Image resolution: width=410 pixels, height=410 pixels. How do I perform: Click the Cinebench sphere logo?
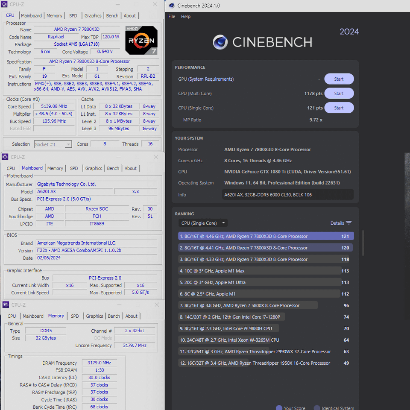pos(220,42)
